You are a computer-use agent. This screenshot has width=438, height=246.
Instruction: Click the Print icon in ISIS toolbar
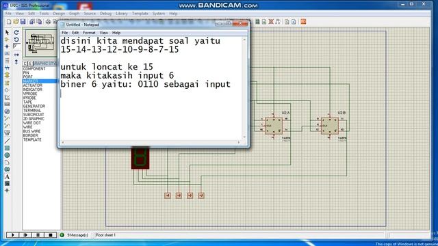(x=48, y=22)
